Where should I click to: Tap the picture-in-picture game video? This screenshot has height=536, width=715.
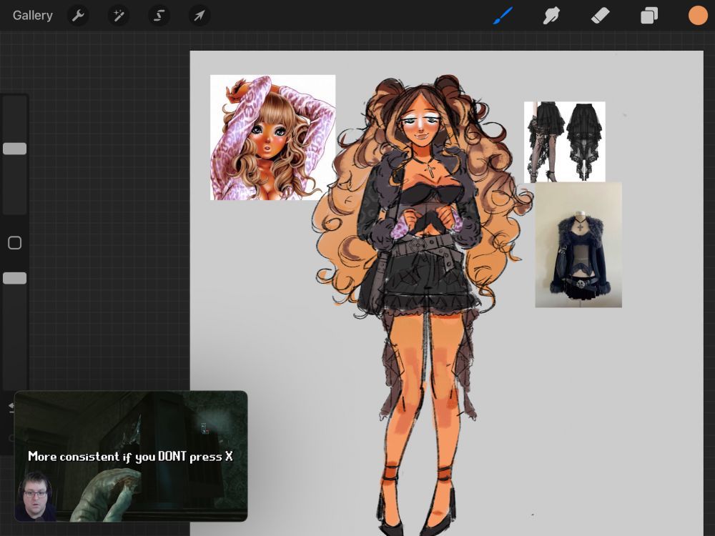coord(131,455)
